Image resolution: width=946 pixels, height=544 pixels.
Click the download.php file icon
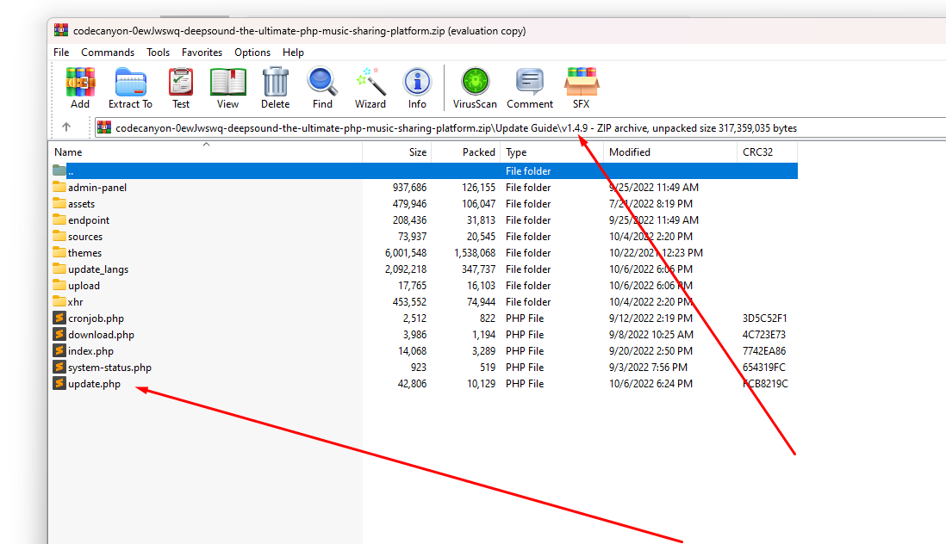(x=59, y=334)
